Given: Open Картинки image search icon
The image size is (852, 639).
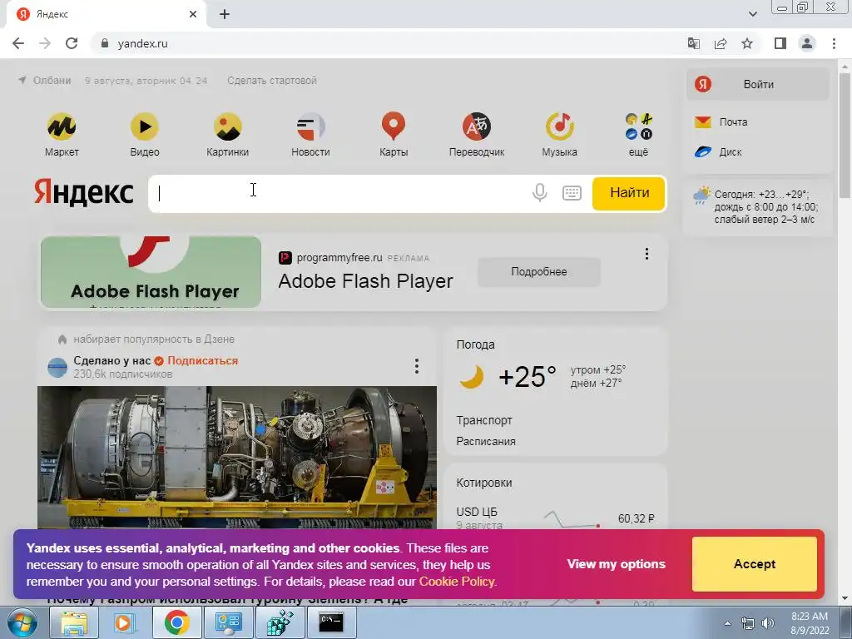Looking at the screenshot, I should pyautogui.click(x=228, y=127).
